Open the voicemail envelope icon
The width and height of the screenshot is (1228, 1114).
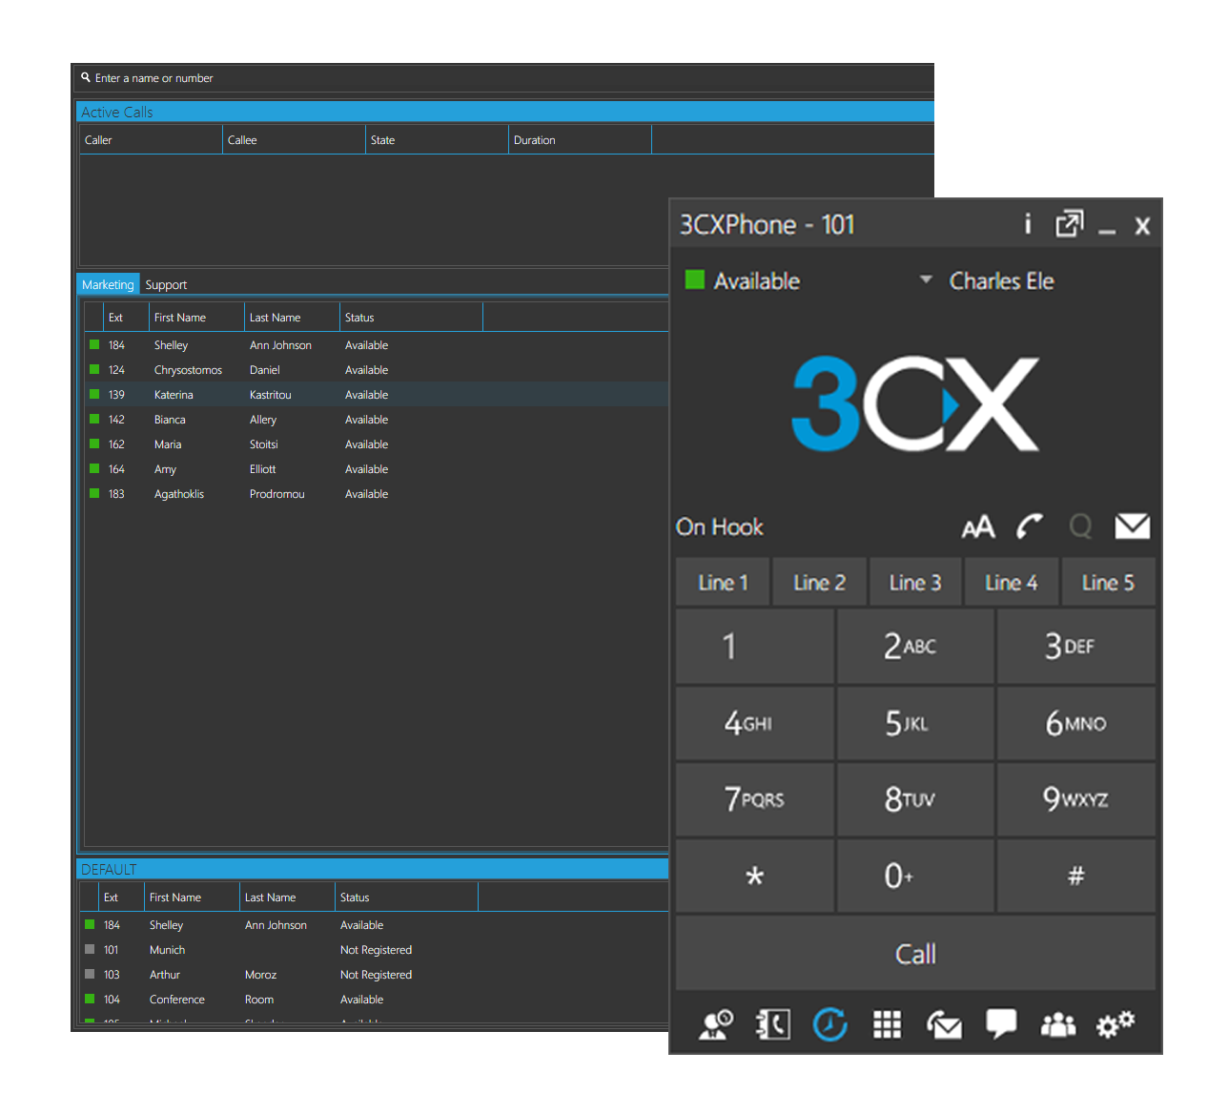tap(1133, 526)
